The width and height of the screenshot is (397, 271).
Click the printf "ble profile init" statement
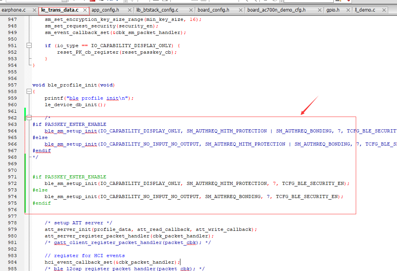[89, 98]
